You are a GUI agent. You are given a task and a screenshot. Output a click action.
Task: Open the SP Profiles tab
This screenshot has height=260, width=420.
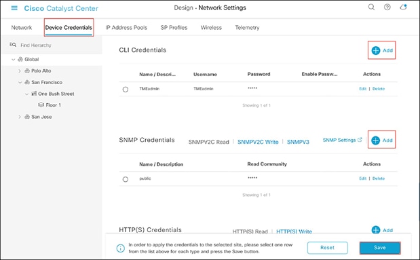click(174, 27)
